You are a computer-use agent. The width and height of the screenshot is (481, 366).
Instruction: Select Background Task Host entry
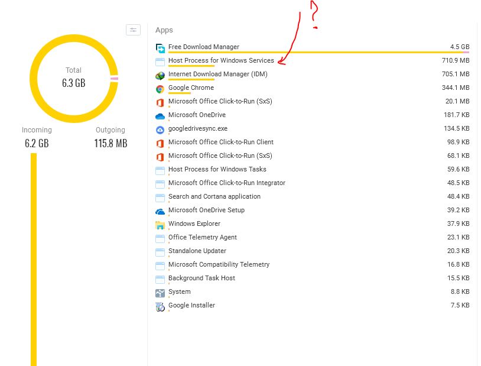pyautogui.click(x=201, y=278)
